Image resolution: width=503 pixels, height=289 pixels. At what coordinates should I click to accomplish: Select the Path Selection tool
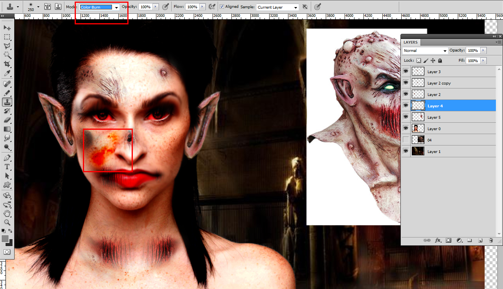pos(7,176)
